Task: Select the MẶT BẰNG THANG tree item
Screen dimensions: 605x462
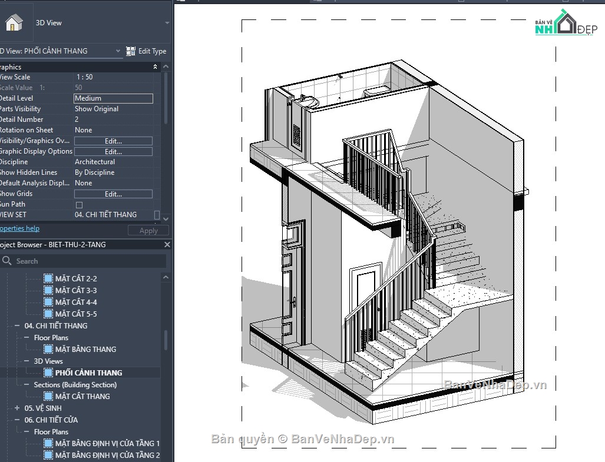Action: 85,349
